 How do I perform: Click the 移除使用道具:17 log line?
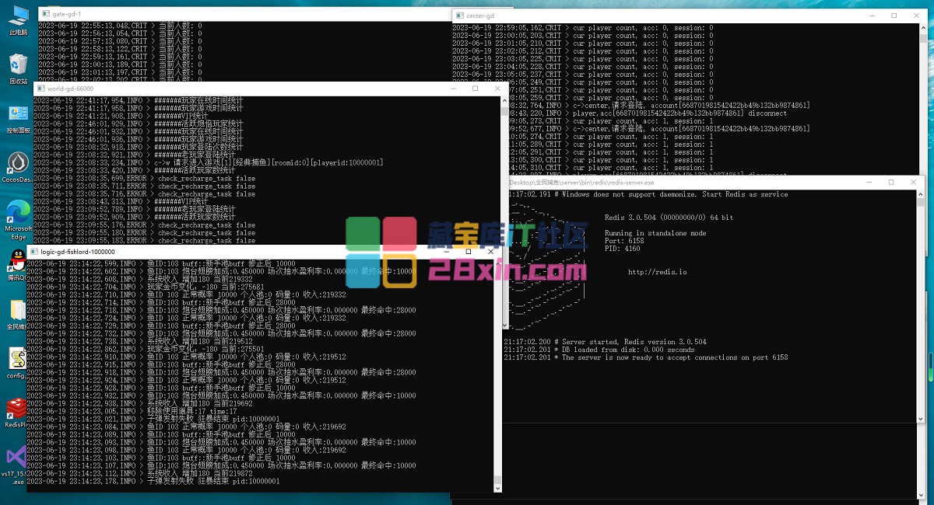coord(132,411)
